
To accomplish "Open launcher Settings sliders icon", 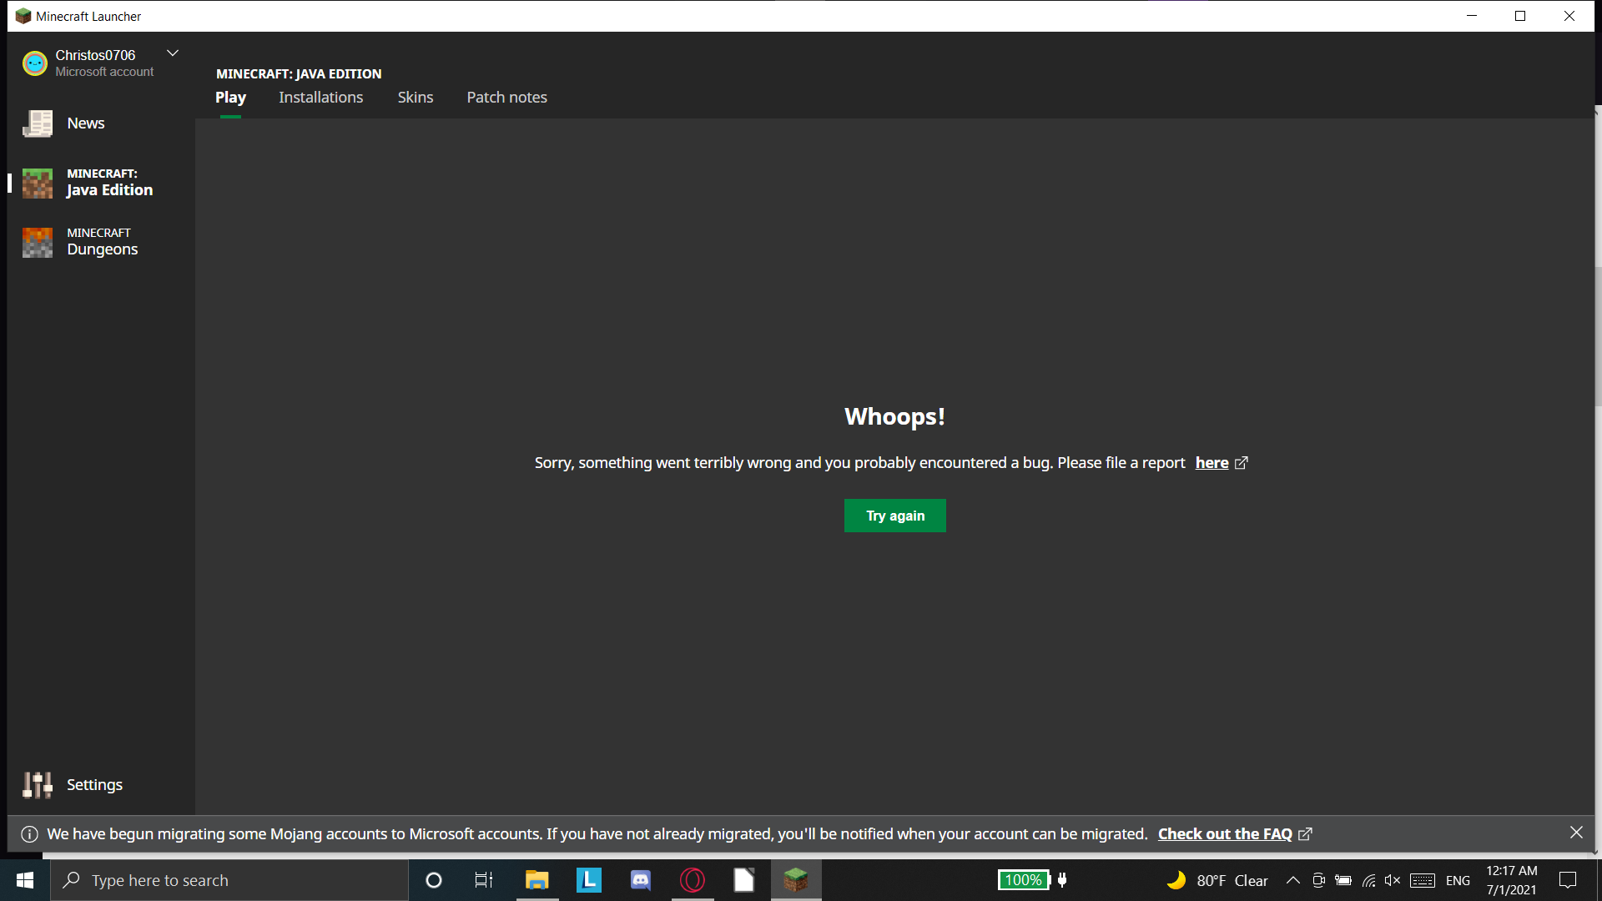I will [x=38, y=785].
